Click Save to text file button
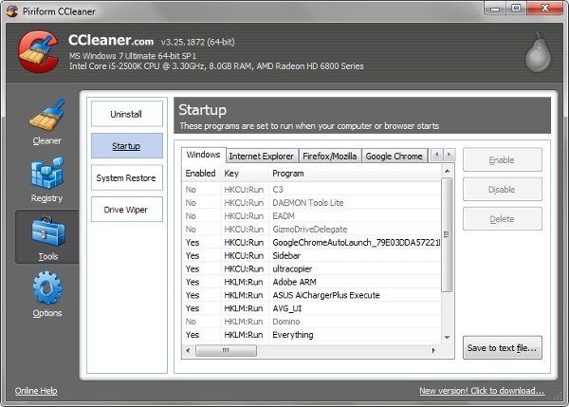This screenshot has height=407, width=569. (503, 348)
